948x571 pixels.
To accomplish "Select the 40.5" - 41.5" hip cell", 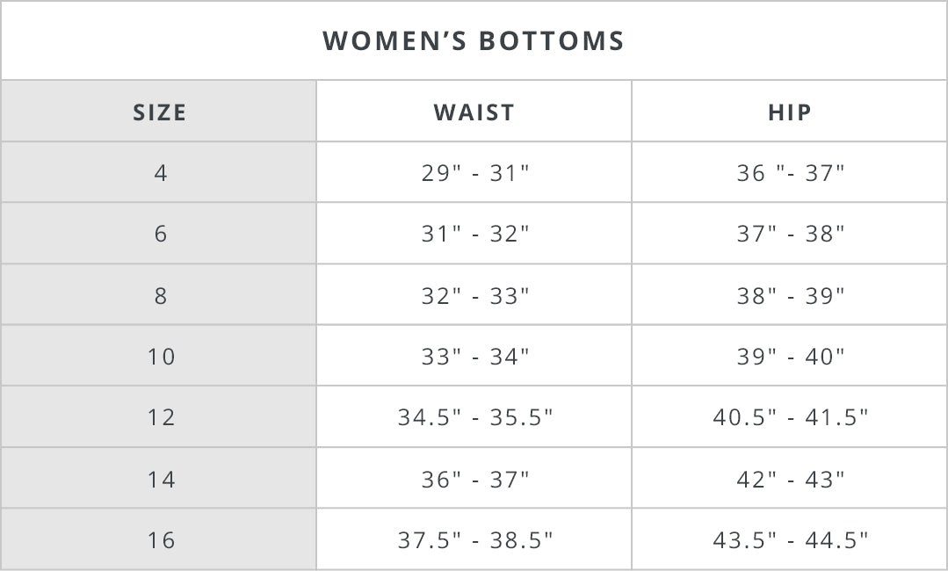I will [x=790, y=417].
